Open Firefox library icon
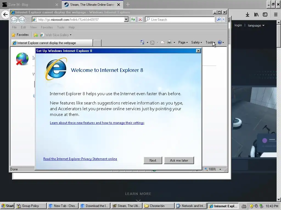The image size is (281, 210). [256, 15]
